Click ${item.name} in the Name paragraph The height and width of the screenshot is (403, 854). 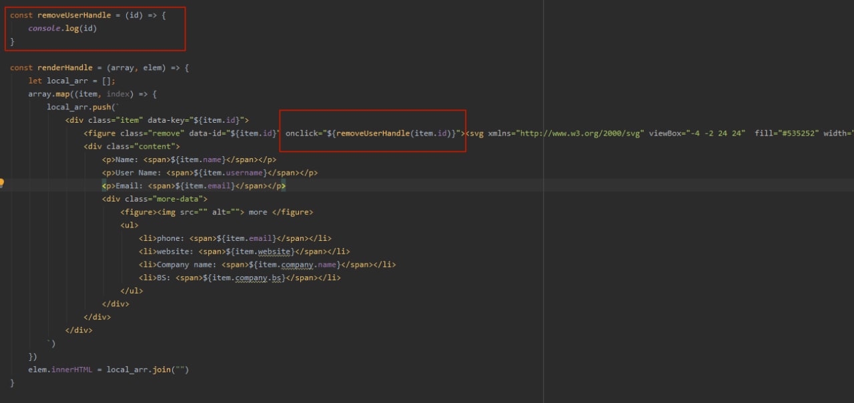point(199,159)
